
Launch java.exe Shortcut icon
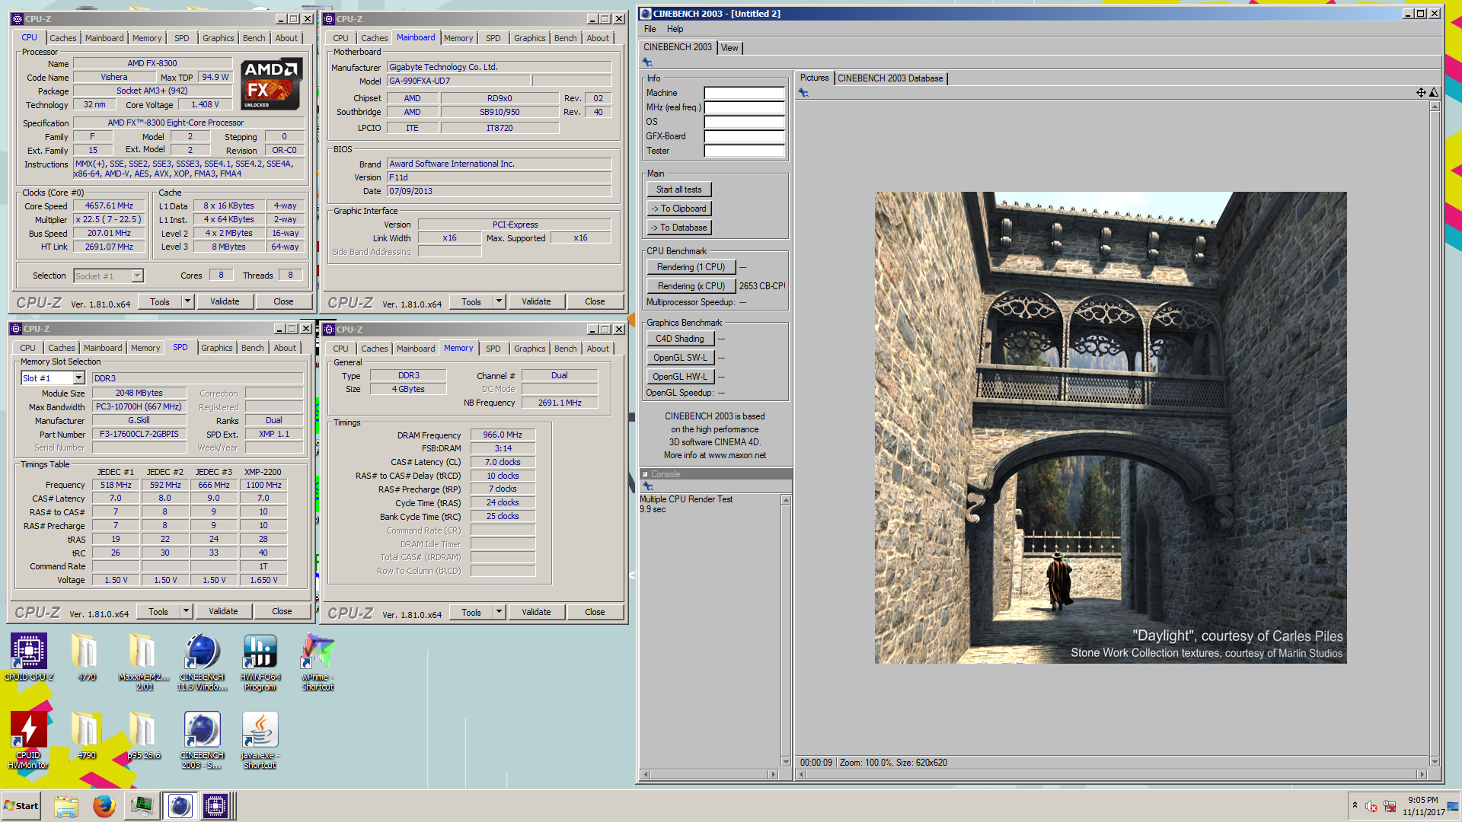[x=260, y=740]
